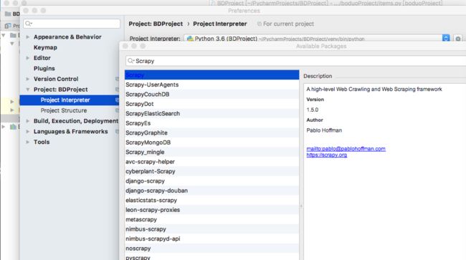Image resolution: width=466 pixels, height=260 pixels.
Task: Select django-scrapy-douban package
Action: pos(212,191)
